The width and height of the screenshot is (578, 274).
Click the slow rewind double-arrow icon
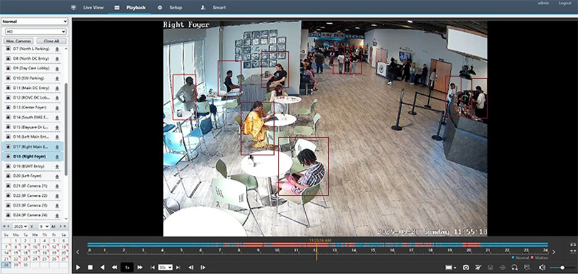click(114, 267)
